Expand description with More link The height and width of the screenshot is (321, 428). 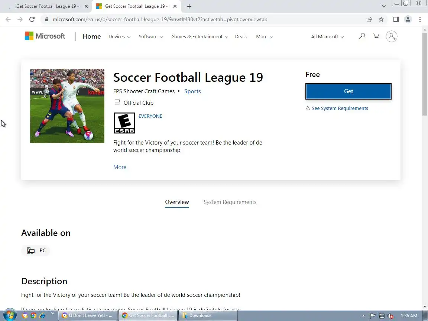pos(120,167)
